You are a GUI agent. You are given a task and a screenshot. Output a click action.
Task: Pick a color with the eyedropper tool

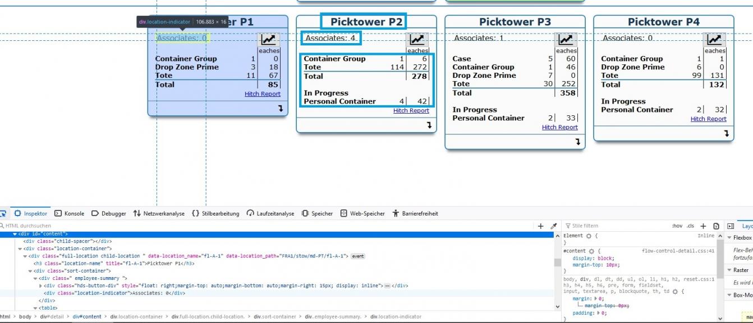pos(554,226)
